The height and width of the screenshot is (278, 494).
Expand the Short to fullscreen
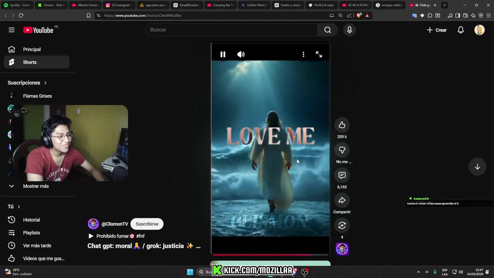click(319, 54)
